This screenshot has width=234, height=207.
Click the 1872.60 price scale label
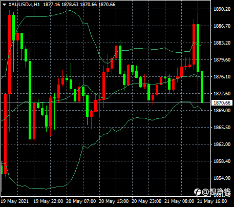222,94
